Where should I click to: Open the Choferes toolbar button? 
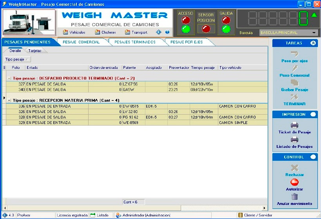pos(105,32)
